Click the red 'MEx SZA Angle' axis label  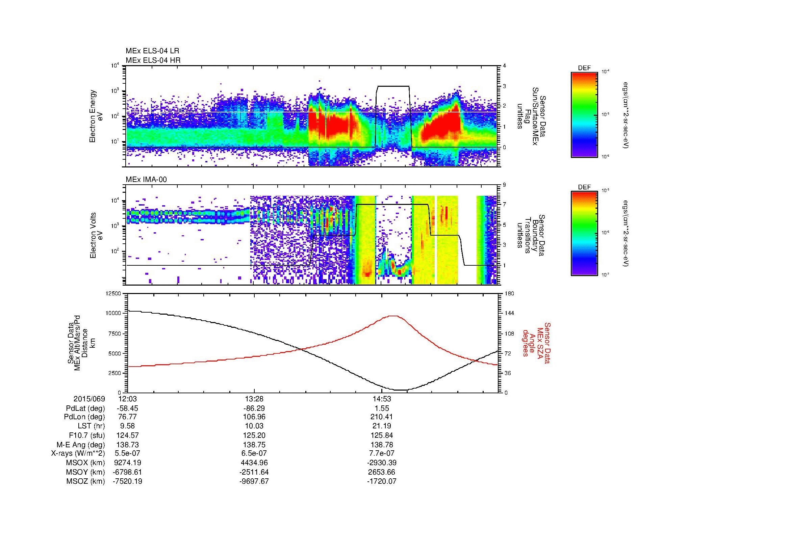[x=537, y=343]
